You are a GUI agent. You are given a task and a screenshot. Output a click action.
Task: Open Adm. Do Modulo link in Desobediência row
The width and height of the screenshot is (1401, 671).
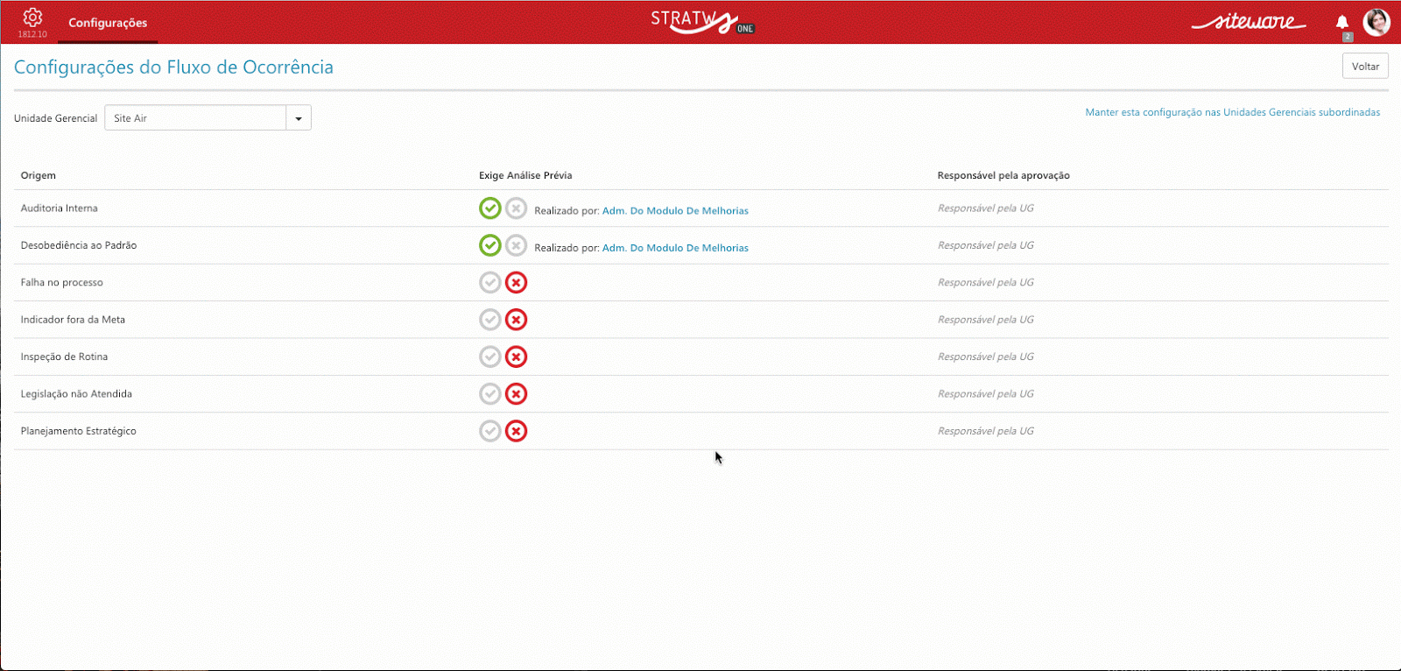tap(675, 248)
